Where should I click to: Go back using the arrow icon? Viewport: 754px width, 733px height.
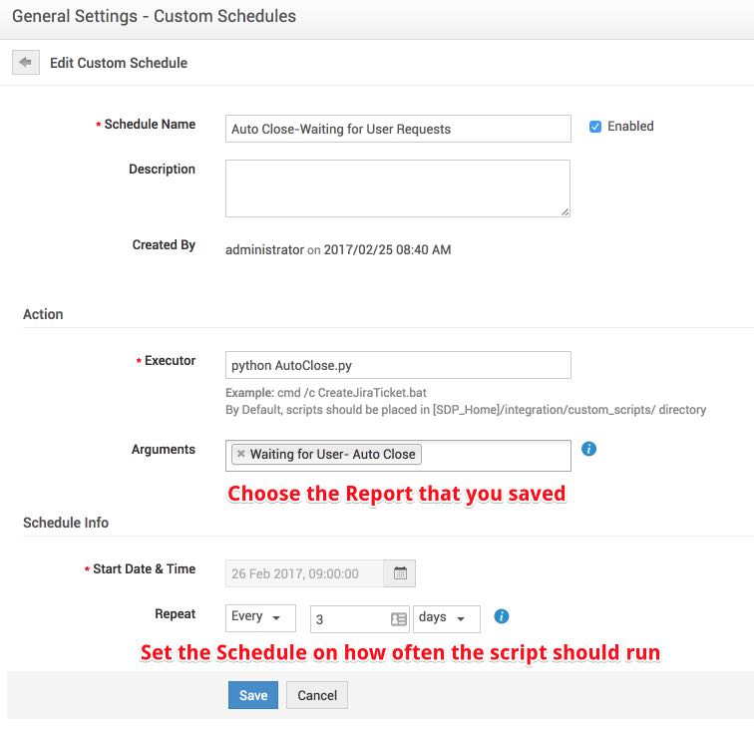[25, 62]
